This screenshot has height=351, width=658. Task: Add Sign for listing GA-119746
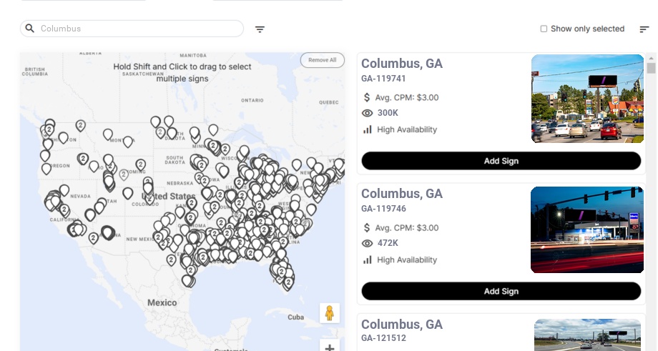tap(501, 291)
